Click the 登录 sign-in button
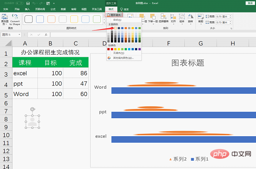Image resolution: width=256 pixels, height=169 pixels. (x=250, y=3)
